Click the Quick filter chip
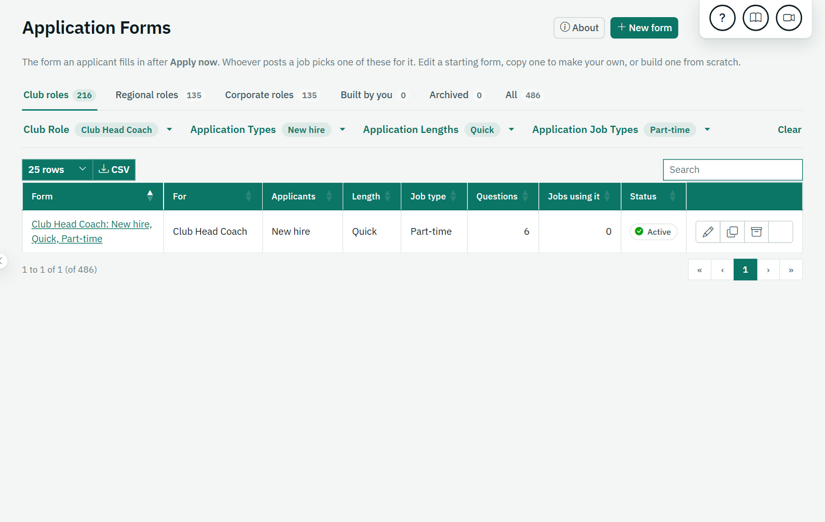The height and width of the screenshot is (522, 825). (x=482, y=130)
